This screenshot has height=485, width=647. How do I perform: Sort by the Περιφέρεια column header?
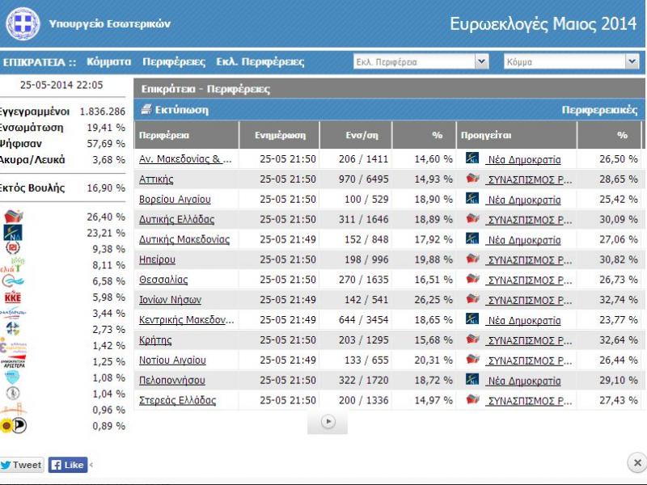164,135
